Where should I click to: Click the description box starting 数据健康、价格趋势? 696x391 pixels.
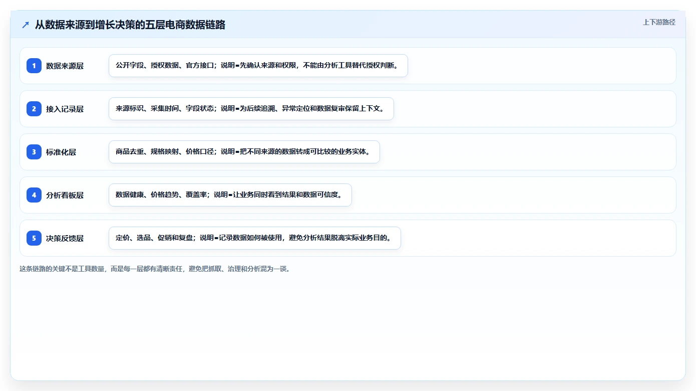(x=230, y=195)
